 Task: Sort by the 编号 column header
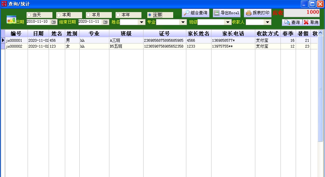pos(16,33)
